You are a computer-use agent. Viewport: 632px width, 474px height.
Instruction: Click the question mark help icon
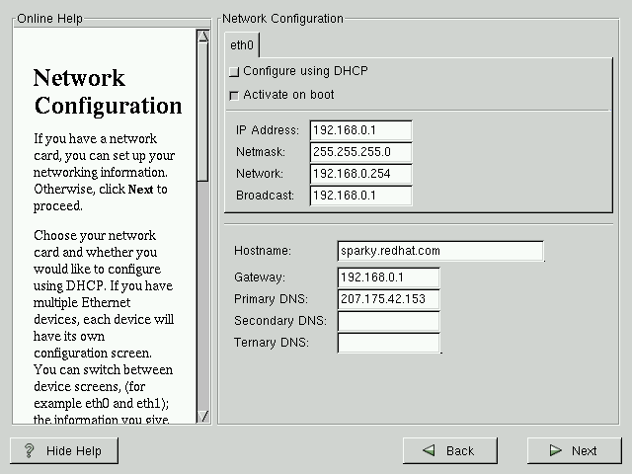tap(30, 450)
